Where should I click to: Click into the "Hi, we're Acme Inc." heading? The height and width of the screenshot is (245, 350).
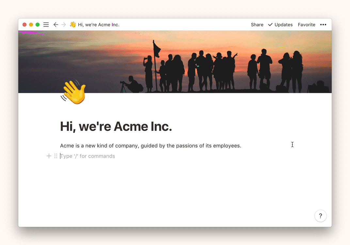pos(116,126)
